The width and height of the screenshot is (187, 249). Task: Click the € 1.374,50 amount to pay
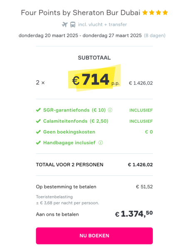point(134,214)
